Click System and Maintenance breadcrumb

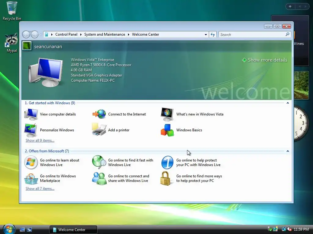[105, 34]
